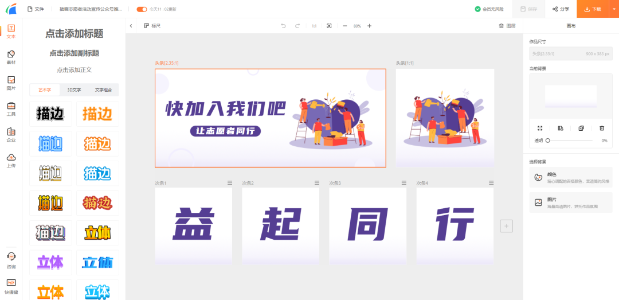Viewport: 619px width, 300px height.
Task: Select the 益 character canvas
Action: [x=194, y=226]
